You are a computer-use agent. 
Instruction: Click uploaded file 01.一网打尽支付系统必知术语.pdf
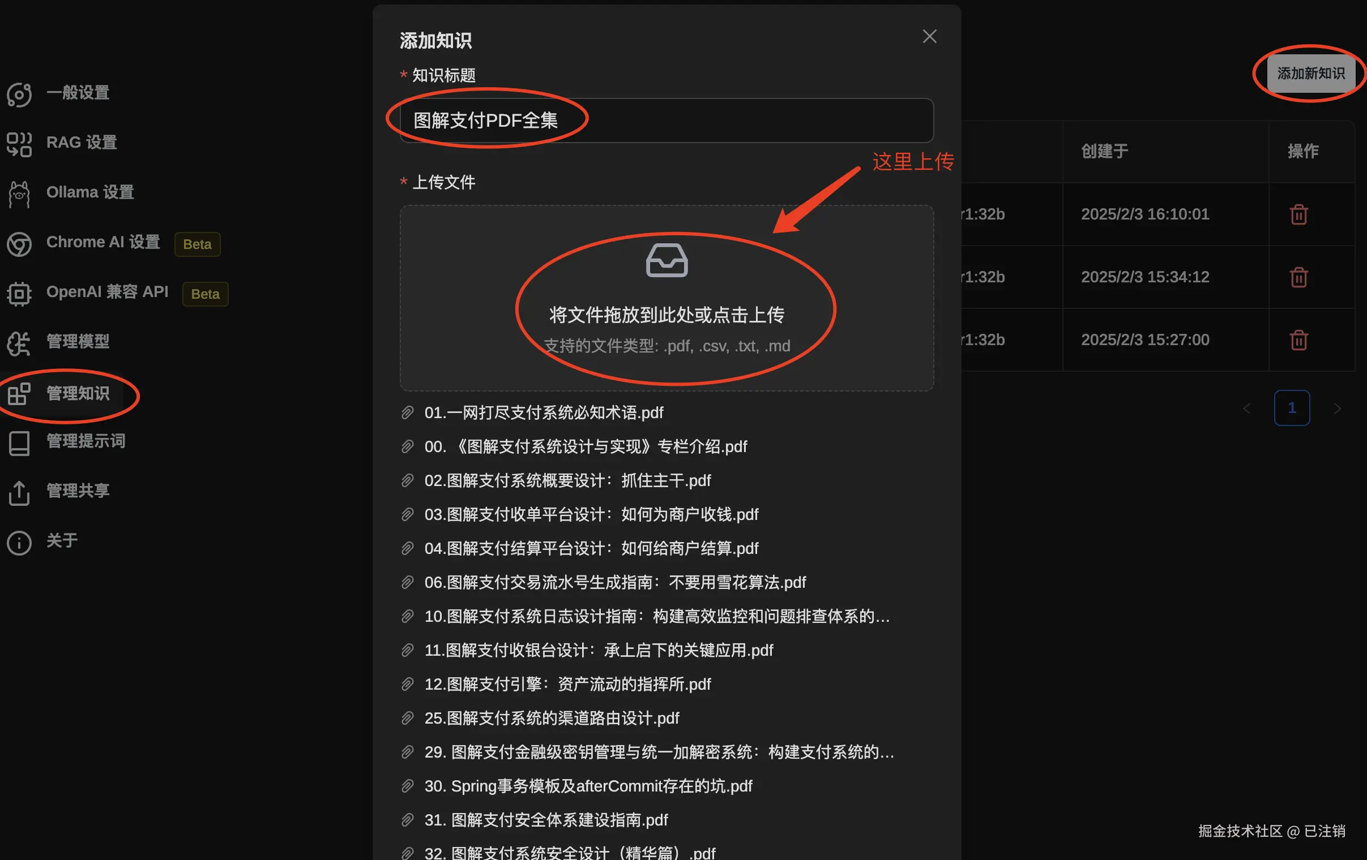click(x=543, y=413)
